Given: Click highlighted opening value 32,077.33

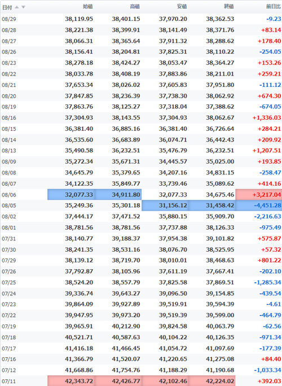Looking at the screenshot, I should click(x=71, y=195).
